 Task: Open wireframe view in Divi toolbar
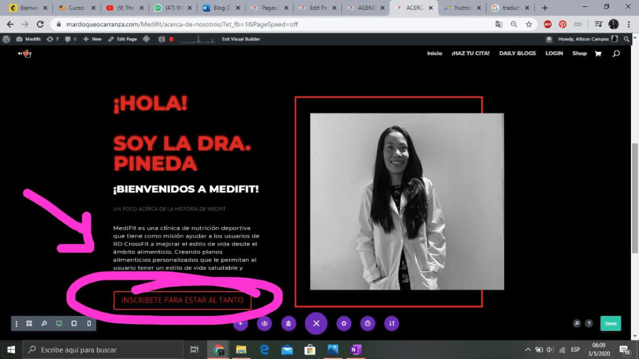click(x=29, y=323)
